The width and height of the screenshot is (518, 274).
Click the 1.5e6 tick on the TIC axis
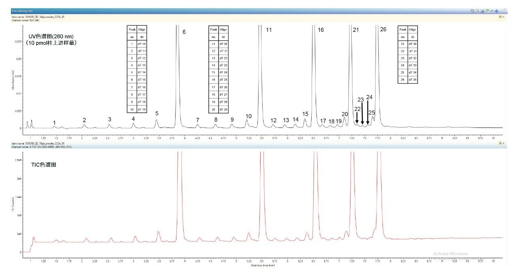click(x=19, y=197)
